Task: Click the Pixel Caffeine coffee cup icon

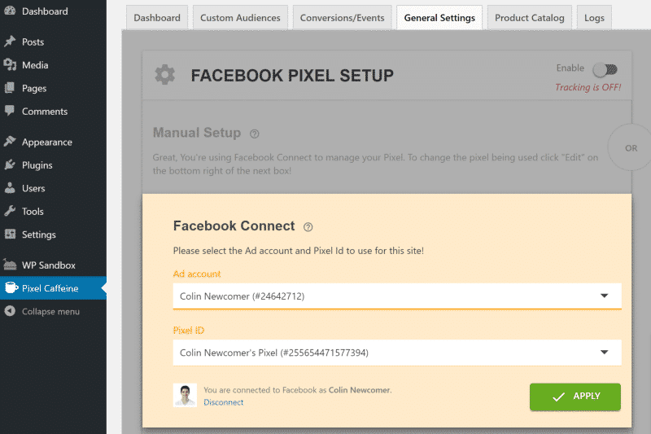Action: pyautogui.click(x=11, y=287)
